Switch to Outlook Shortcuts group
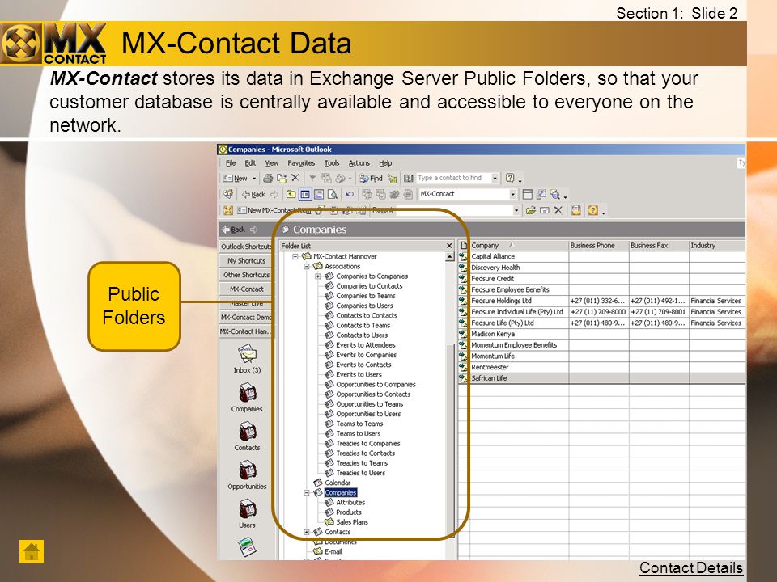The height and width of the screenshot is (582, 777). click(246, 247)
